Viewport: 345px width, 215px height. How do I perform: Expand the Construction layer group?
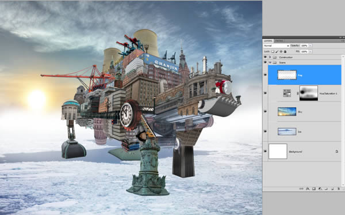pos(270,57)
